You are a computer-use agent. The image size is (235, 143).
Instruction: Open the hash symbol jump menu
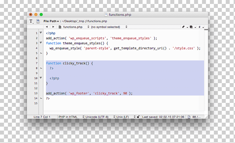(201, 27)
